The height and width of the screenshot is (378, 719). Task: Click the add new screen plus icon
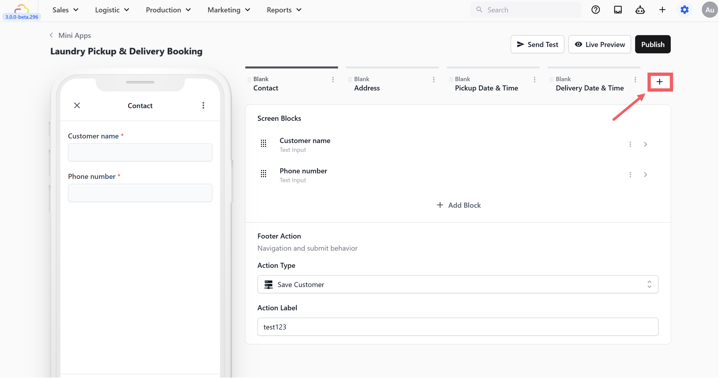point(660,82)
